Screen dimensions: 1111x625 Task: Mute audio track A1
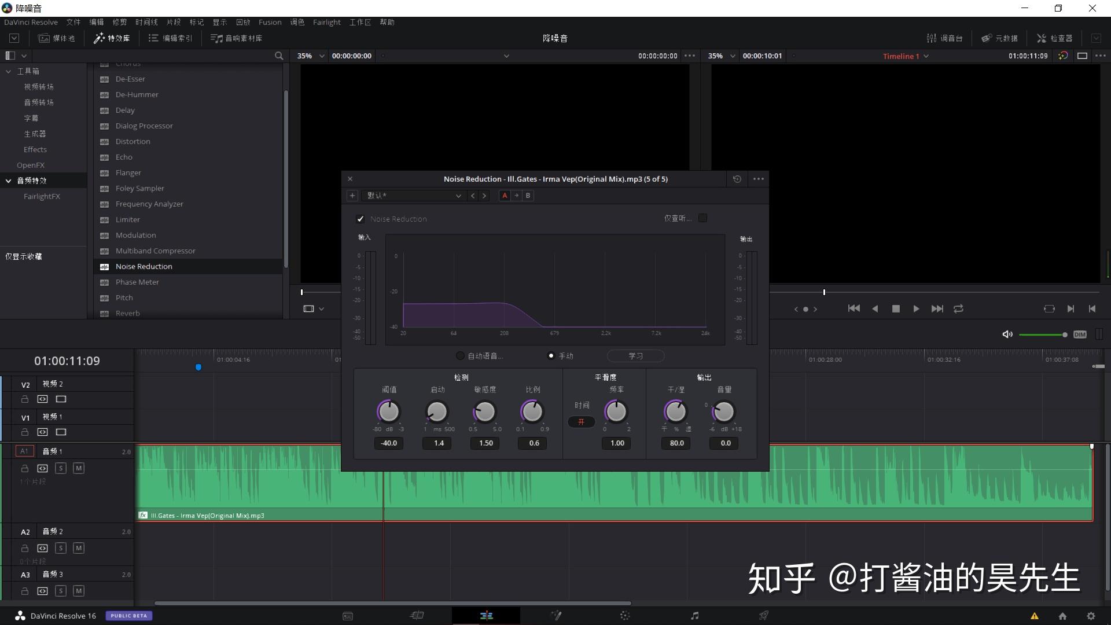tap(79, 468)
